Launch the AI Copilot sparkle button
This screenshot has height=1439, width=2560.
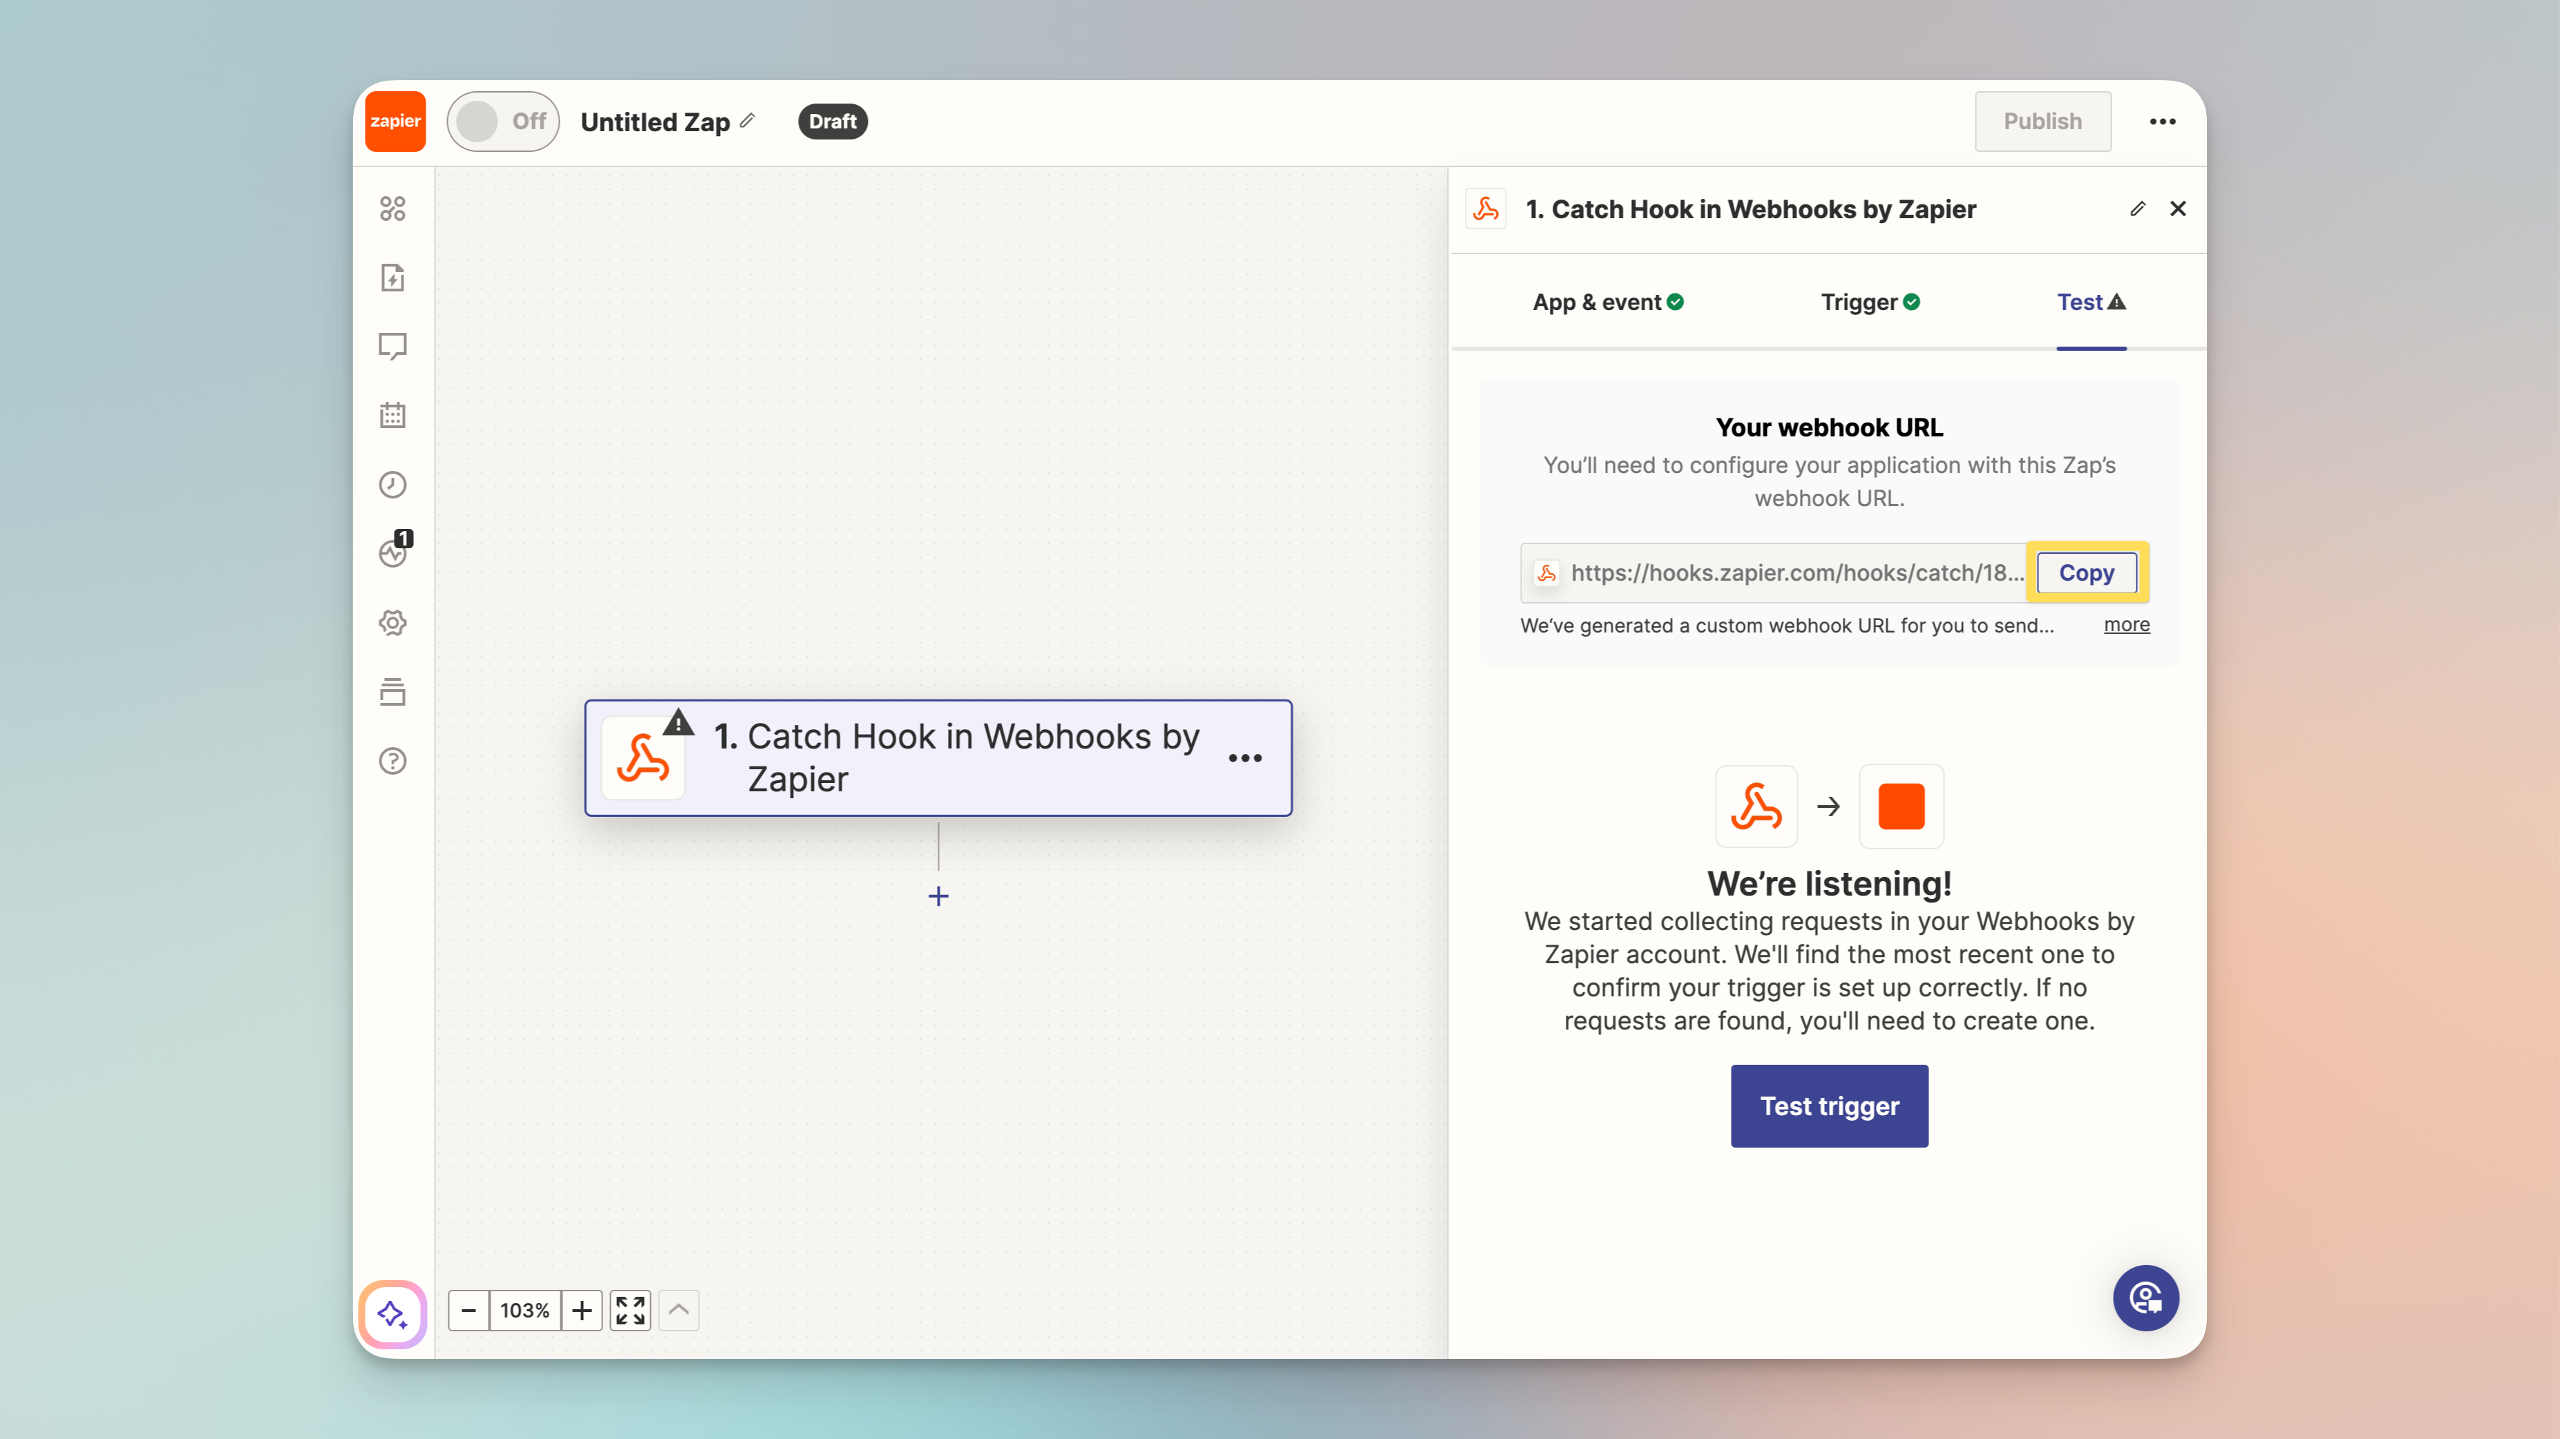tap(392, 1314)
